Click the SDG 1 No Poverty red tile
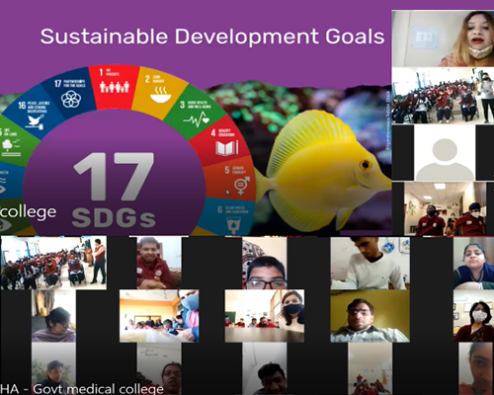This screenshot has height=395, width=494. (115, 86)
